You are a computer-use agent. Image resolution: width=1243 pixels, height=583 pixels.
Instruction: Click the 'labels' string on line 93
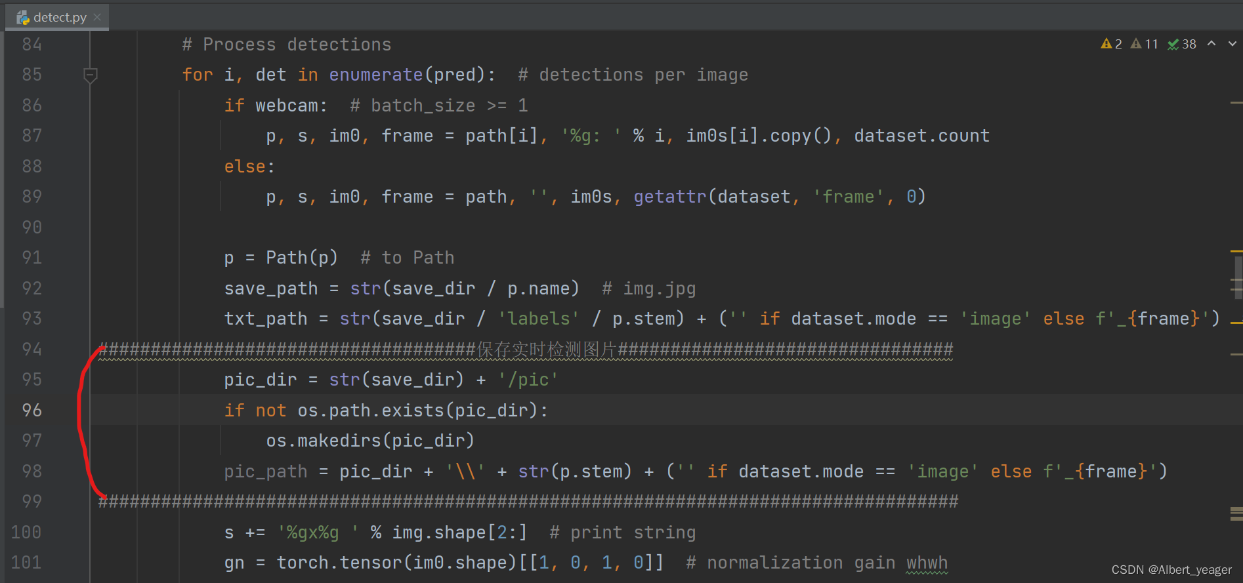(x=538, y=319)
